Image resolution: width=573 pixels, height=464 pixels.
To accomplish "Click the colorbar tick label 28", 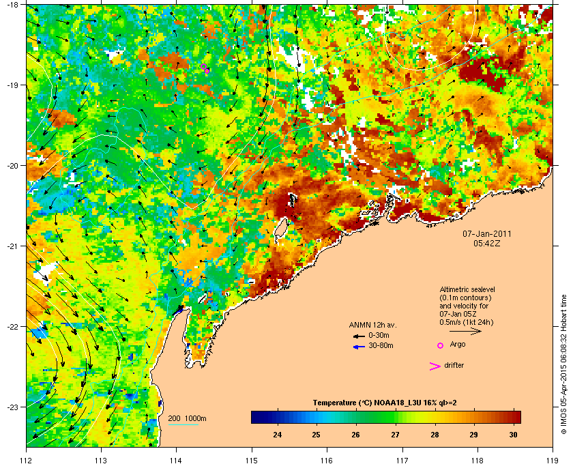I will point(435,435).
